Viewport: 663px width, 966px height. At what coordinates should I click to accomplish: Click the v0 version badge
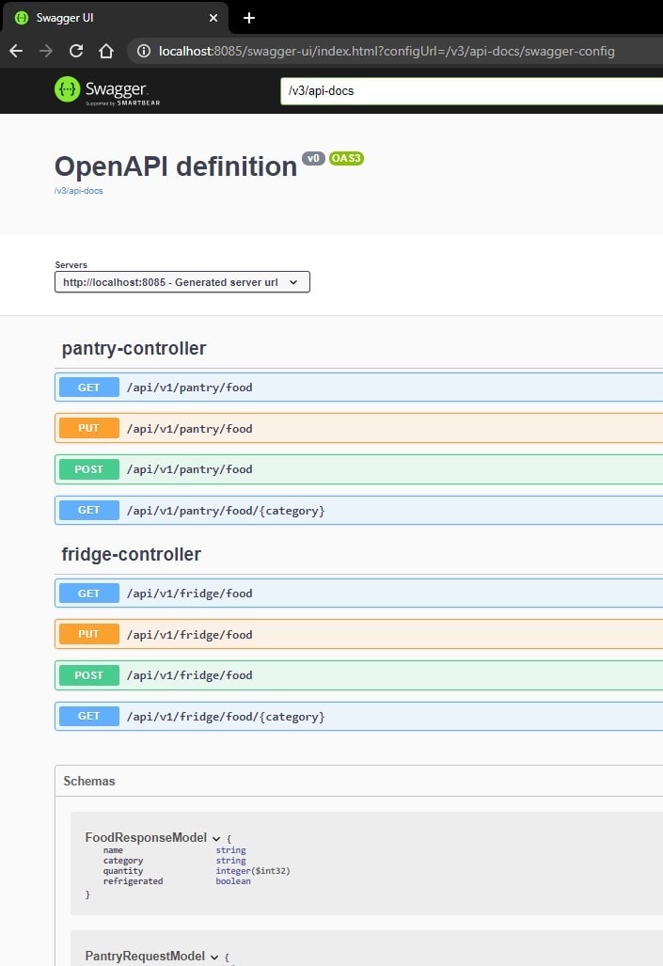click(x=313, y=158)
